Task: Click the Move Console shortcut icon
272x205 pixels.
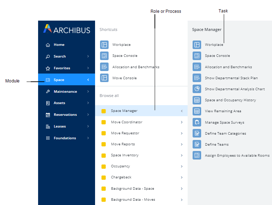Action: coord(104,78)
